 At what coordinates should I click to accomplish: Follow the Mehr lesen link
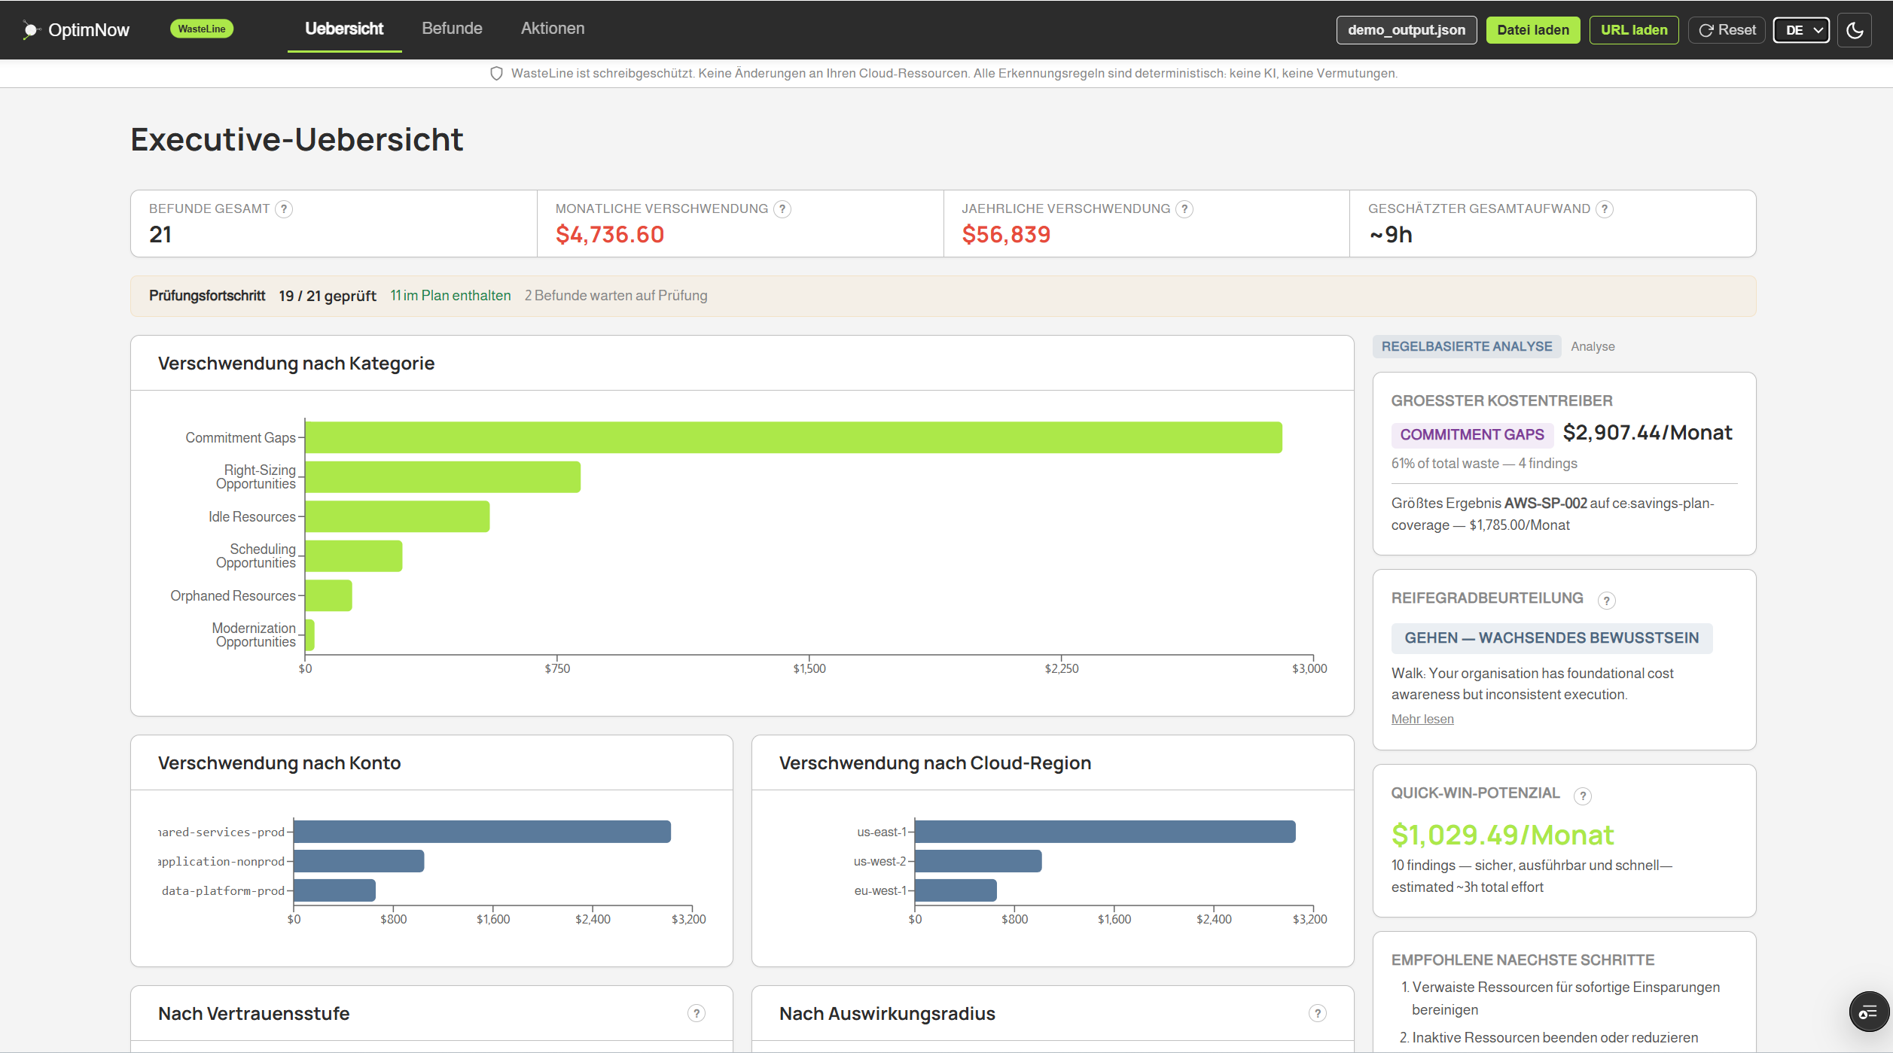point(1422,719)
